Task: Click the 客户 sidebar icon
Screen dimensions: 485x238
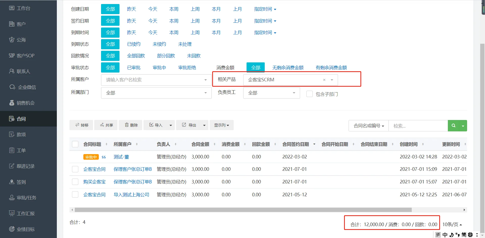Action: pyautogui.click(x=12, y=24)
